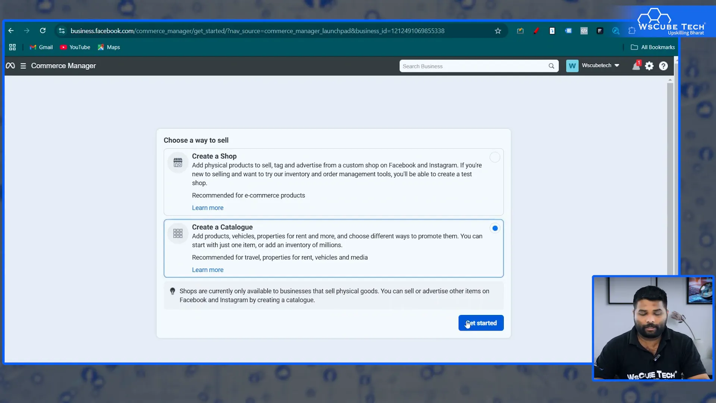716x403 pixels.
Task: Open notifications bell
Action: [636, 66]
